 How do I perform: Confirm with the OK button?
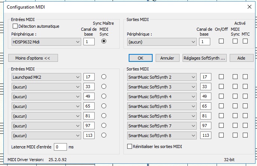click(x=140, y=58)
